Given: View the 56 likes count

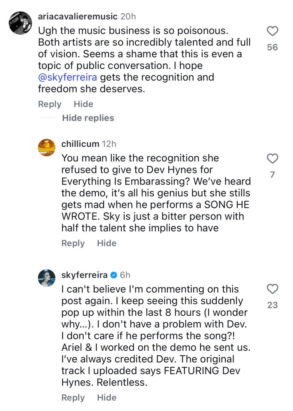Looking at the screenshot, I should pyautogui.click(x=272, y=47).
